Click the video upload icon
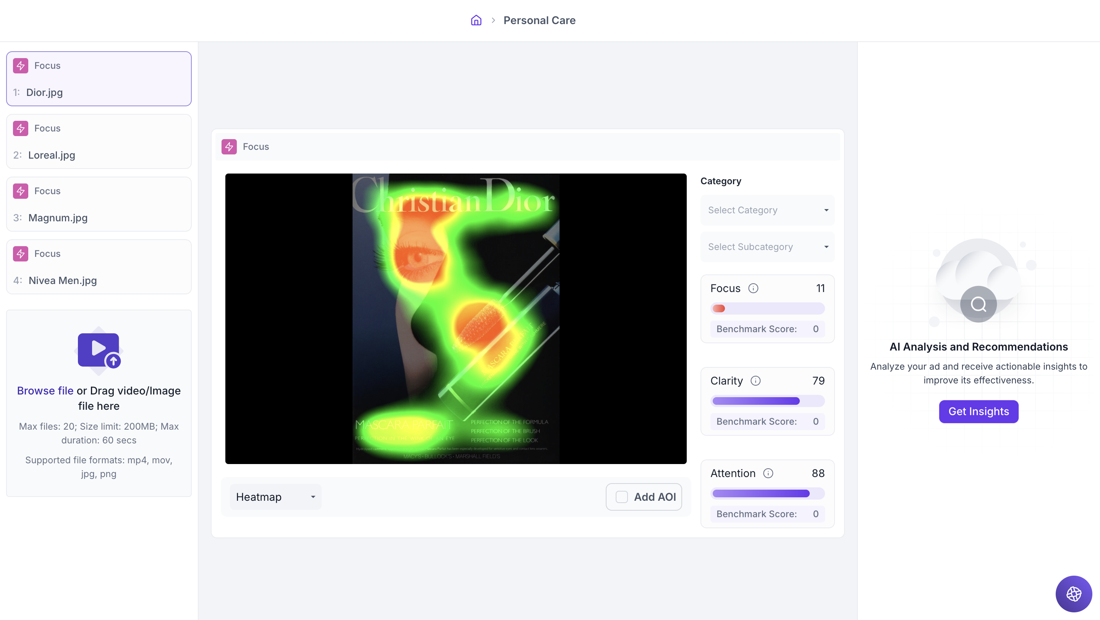The height and width of the screenshot is (620, 1100). tap(99, 351)
